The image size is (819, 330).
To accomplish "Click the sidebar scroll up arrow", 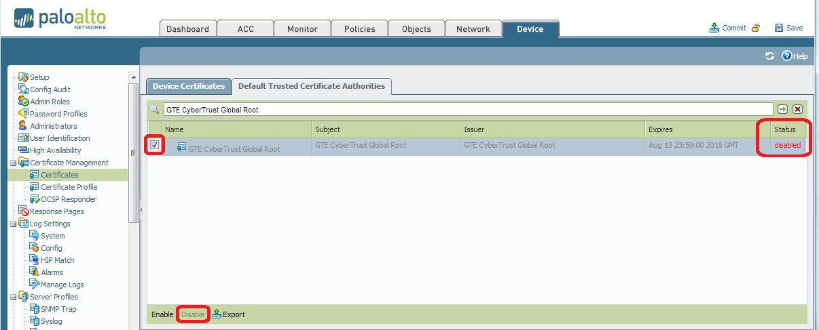I will tap(133, 77).
